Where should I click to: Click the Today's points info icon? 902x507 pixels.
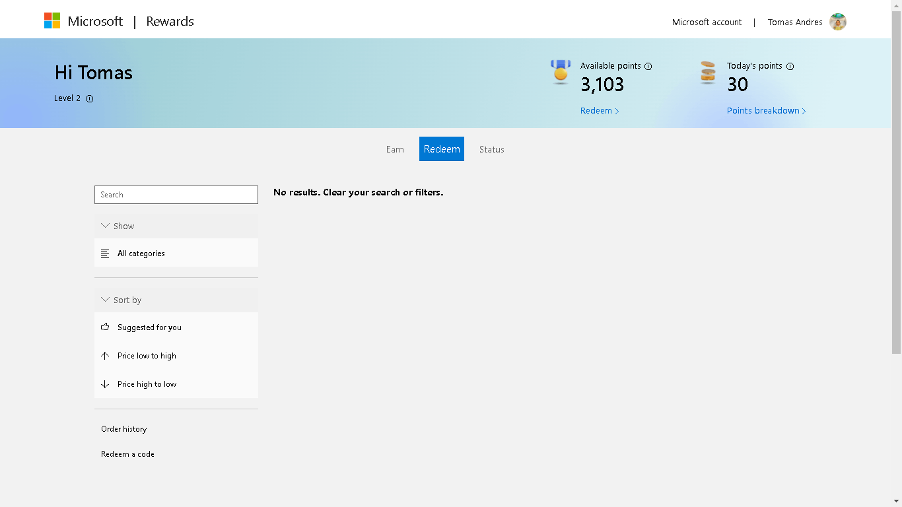point(790,66)
